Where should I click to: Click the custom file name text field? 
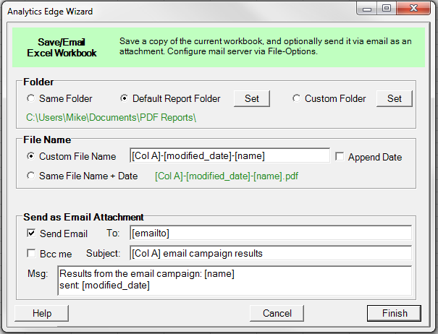point(229,156)
